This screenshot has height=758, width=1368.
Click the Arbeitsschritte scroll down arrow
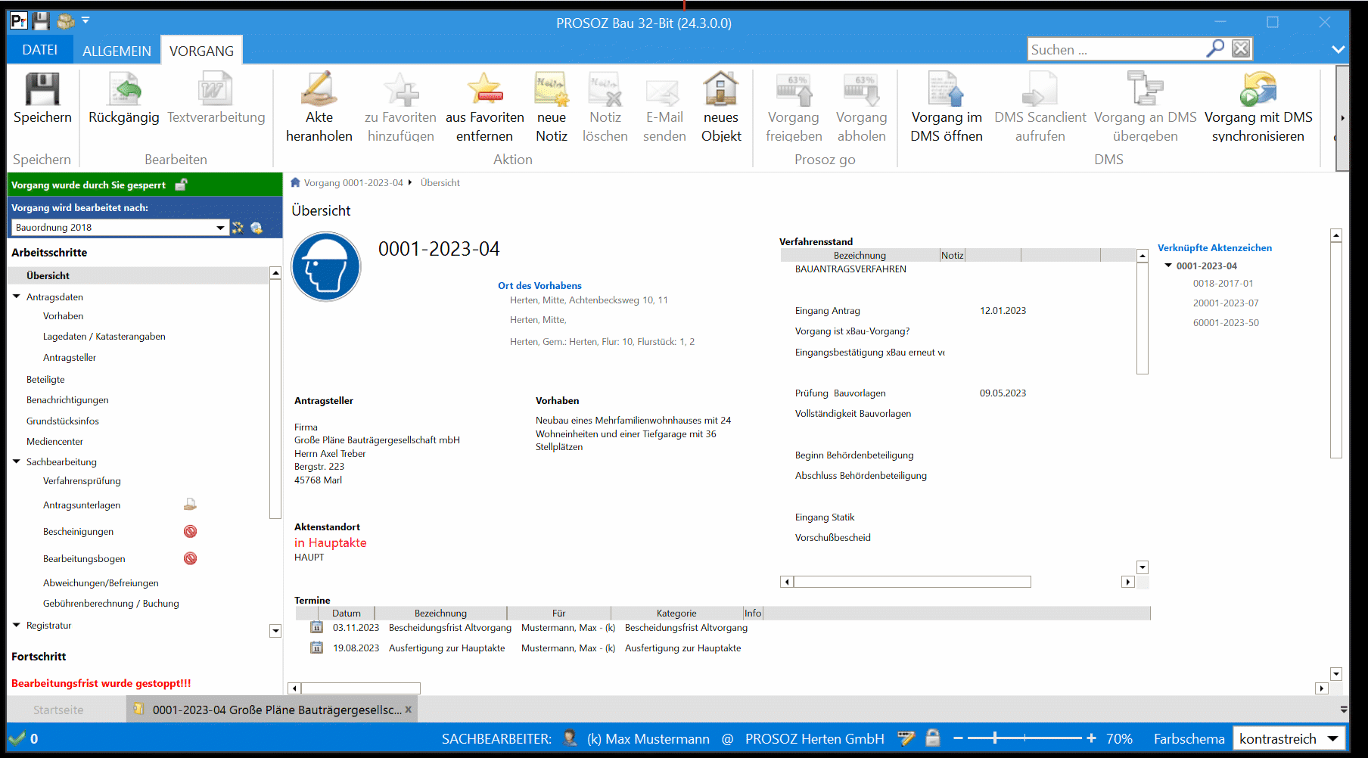click(275, 631)
